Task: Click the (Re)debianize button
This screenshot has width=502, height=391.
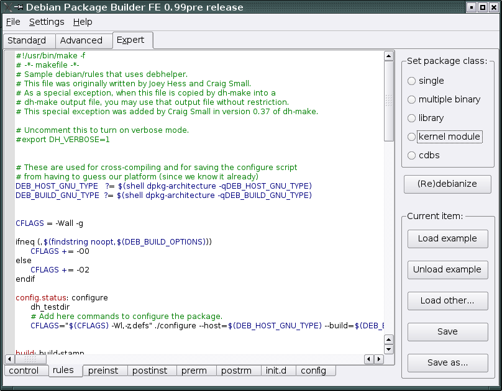Action: 447,184
